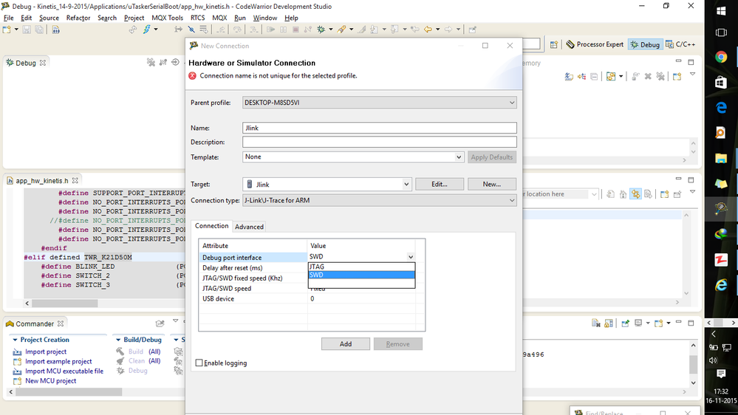738x415 pixels.
Task: Click the yellow back navigation arrow icon
Action: (x=428, y=30)
